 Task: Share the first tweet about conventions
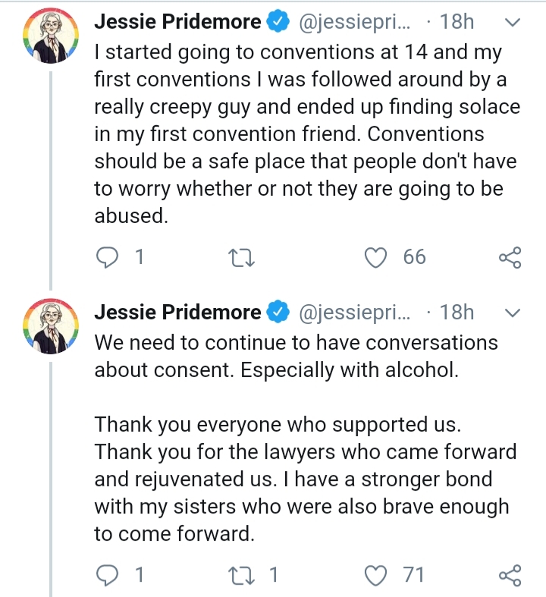[510, 257]
